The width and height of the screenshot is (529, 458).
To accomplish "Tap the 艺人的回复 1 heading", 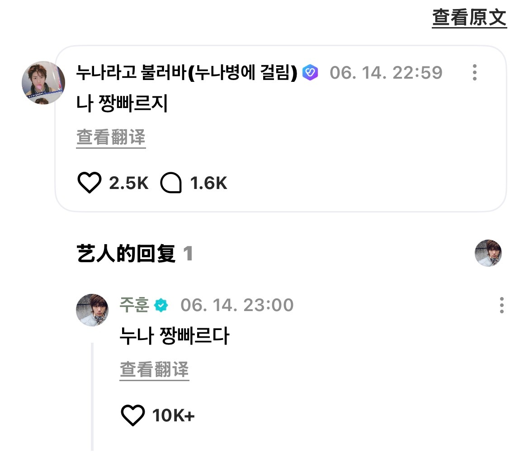I will point(134,254).
